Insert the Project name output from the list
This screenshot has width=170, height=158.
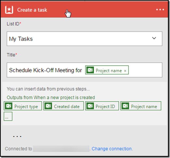tap(141, 106)
